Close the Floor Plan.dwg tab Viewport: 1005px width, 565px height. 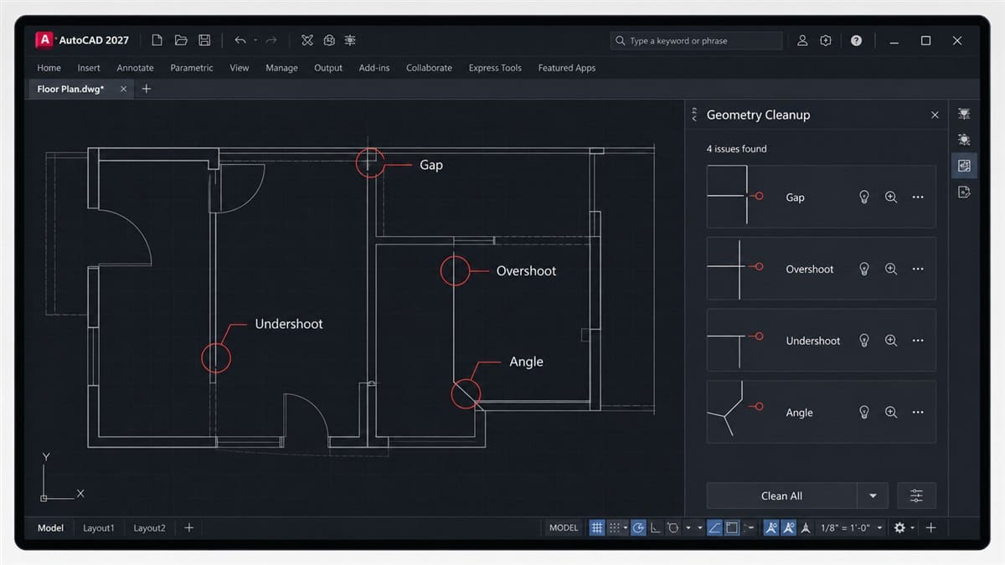pyautogui.click(x=124, y=89)
